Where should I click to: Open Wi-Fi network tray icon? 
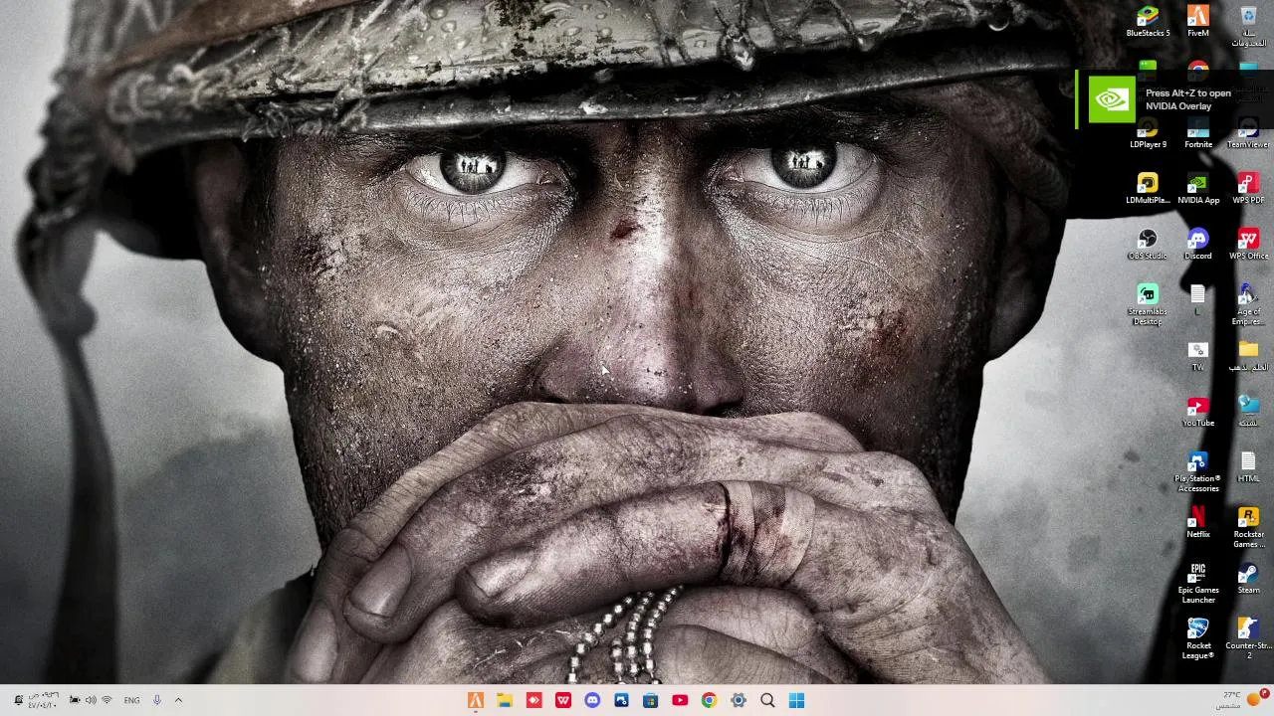click(x=106, y=700)
